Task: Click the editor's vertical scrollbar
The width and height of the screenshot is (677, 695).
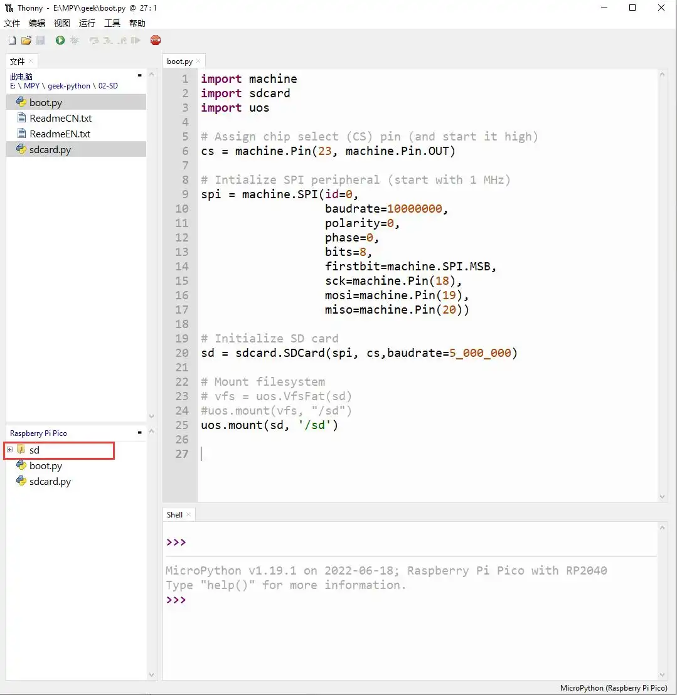Action: coord(663,282)
